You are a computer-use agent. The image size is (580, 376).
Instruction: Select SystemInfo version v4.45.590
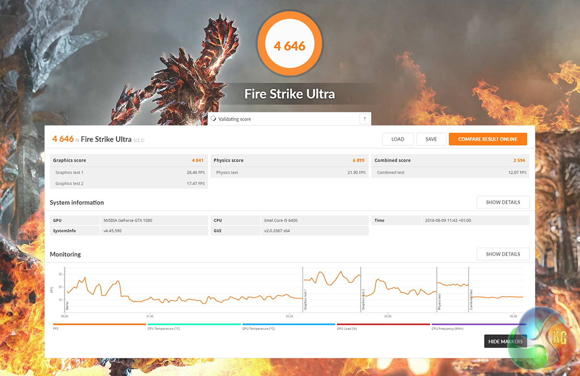point(113,231)
